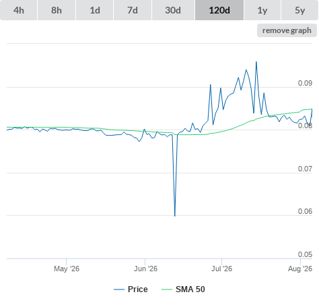Click the May '26 axis label
Screen dimensions: 319x307
click(x=67, y=269)
